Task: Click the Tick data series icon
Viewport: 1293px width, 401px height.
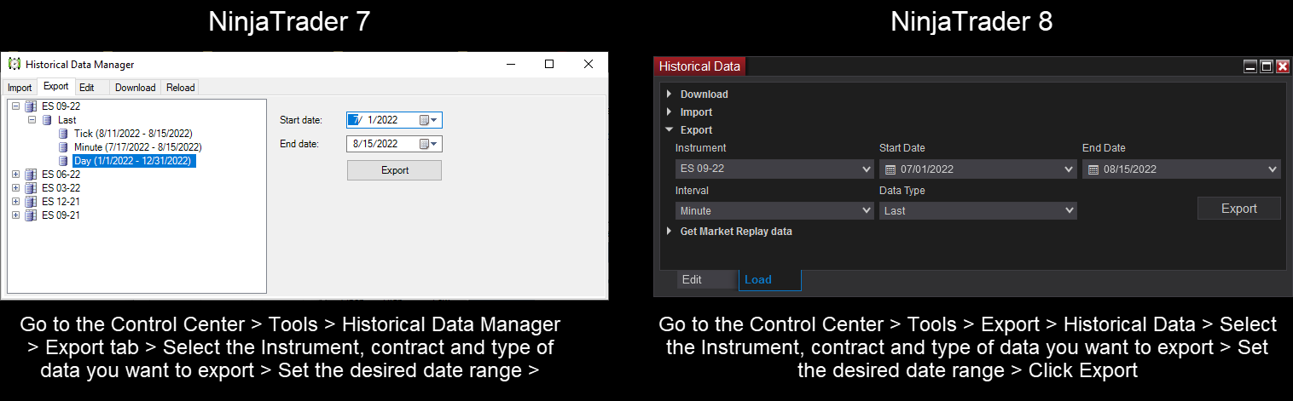Action: pos(64,134)
